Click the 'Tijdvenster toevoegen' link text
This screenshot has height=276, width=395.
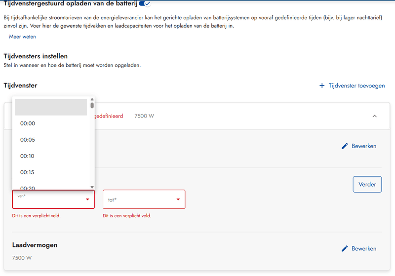(356, 86)
